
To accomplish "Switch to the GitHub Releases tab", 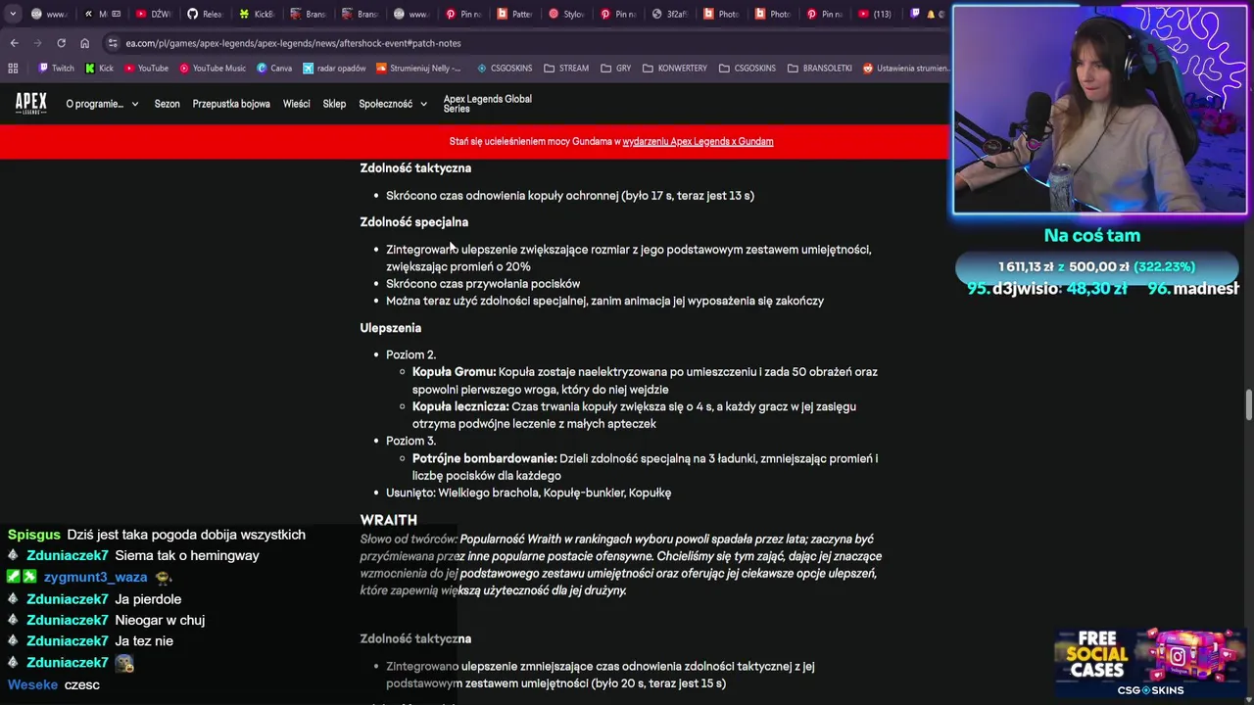I will [x=205, y=14].
